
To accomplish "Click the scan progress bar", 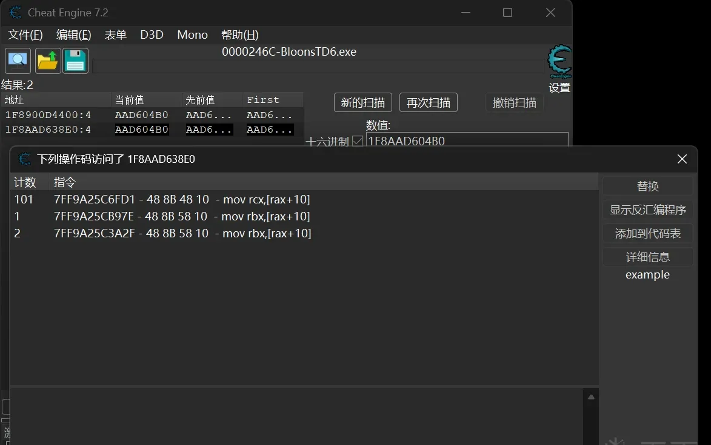I will click(x=318, y=65).
